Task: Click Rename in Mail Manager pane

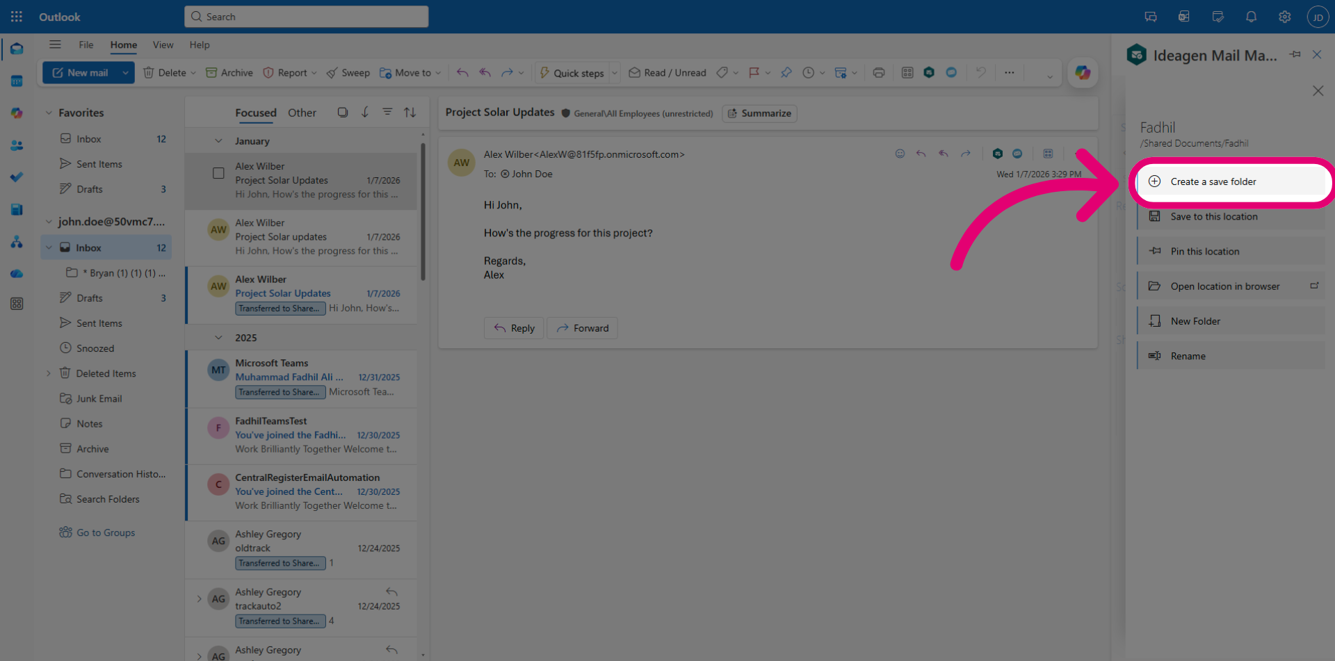Action: 1231,356
